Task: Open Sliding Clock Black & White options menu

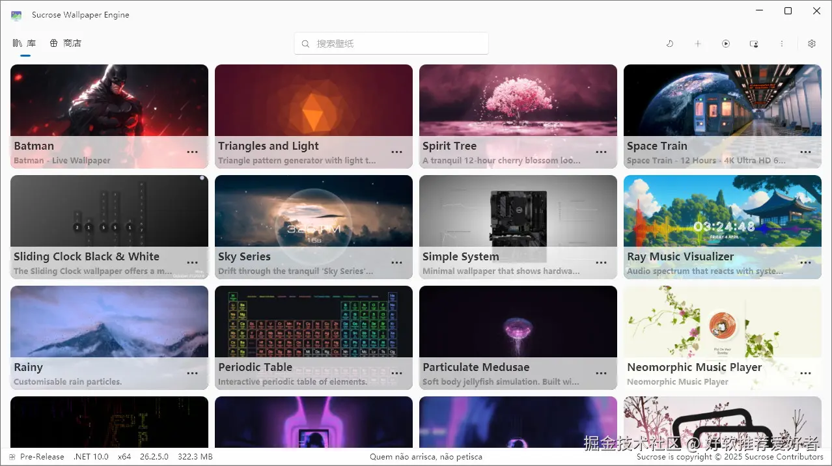Action: coord(193,263)
